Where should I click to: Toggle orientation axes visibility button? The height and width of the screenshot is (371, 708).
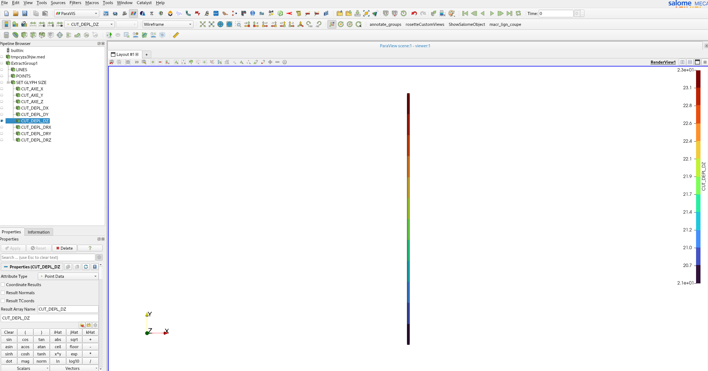click(x=332, y=24)
